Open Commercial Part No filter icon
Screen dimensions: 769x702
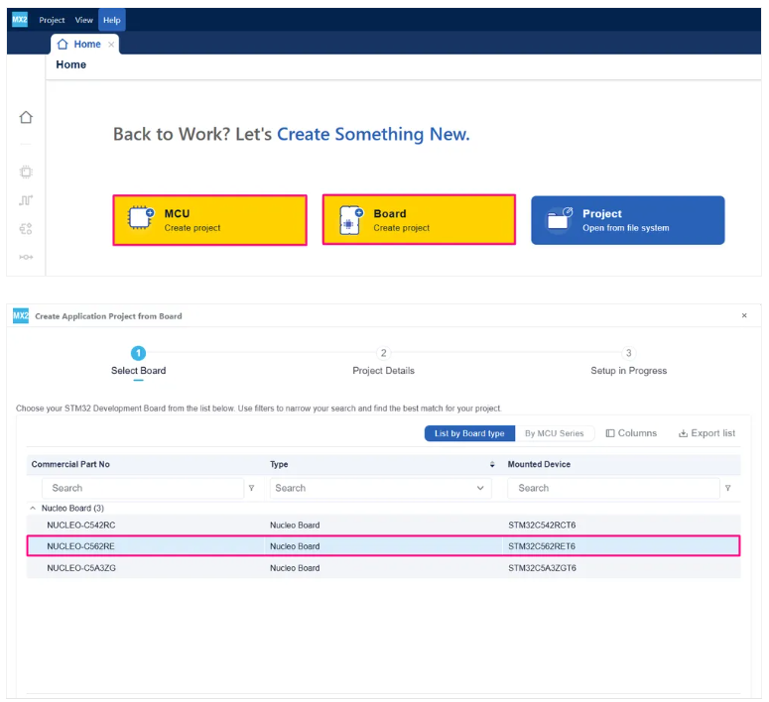point(252,488)
